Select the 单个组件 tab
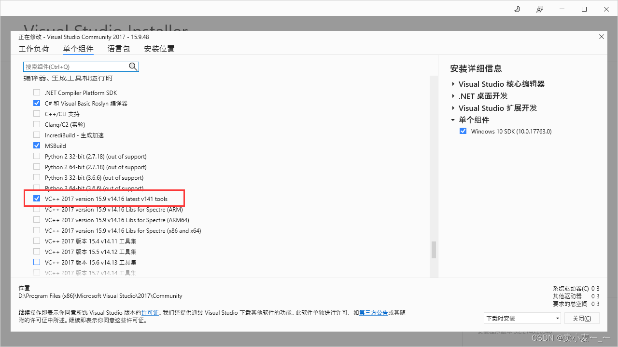The image size is (618, 347). [x=78, y=49]
